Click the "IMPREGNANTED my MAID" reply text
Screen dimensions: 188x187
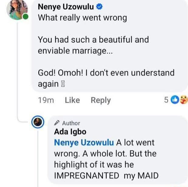[x=106, y=175]
